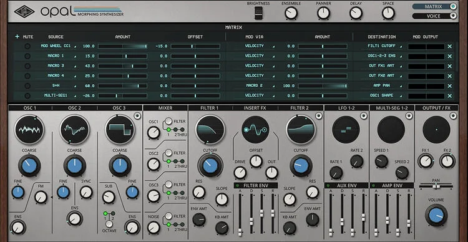Click the plus icon to add matrix row
The height and width of the screenshot is (242, 468).
[17, 37]
